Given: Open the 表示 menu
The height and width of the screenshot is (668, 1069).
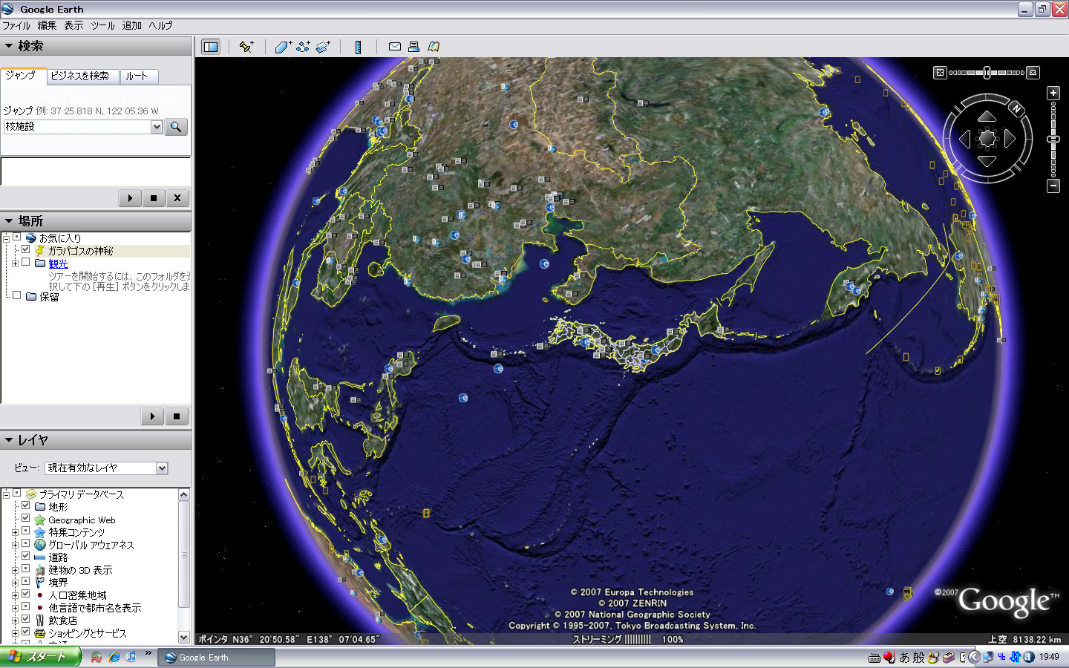Looking at the screenshot, I should (x=73, y=25).
